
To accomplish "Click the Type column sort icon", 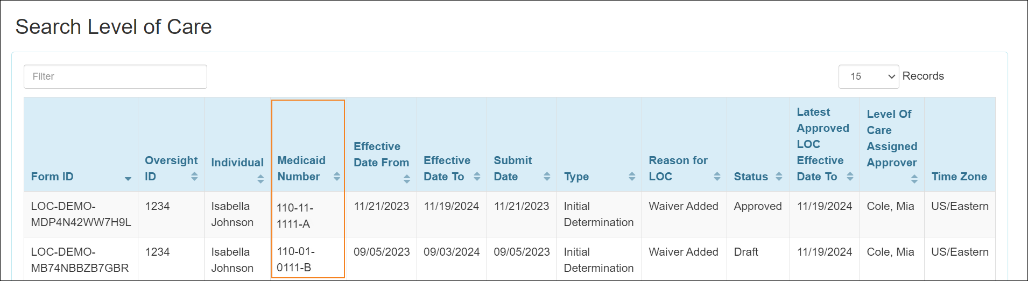I will (x=632, y=177).
